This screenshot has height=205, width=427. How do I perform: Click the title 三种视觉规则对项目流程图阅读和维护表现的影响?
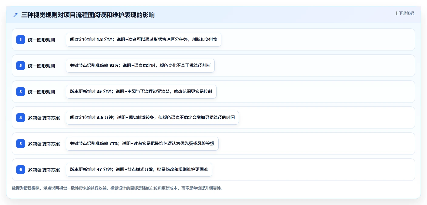tap(88, 15)
